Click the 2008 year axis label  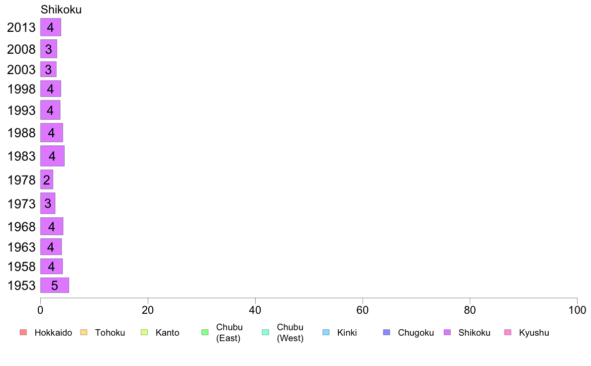21,49
